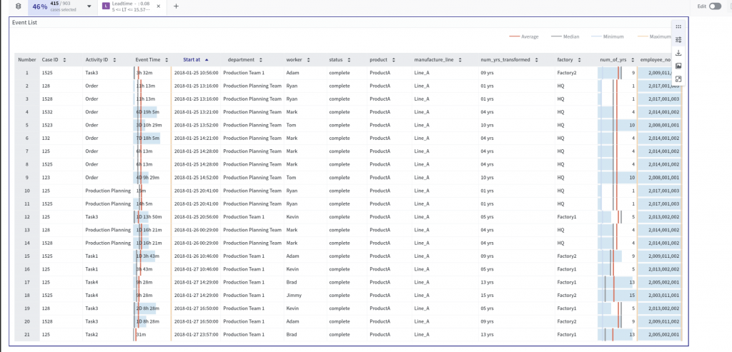Export table as image icon
The height and width of the screenshot is (352, 732).
coord(678,66)
